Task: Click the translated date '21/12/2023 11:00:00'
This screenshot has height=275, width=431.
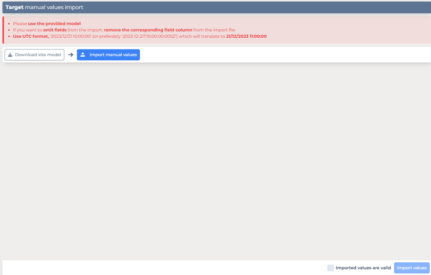Action: pyautogui.click(x=246, y=36)
